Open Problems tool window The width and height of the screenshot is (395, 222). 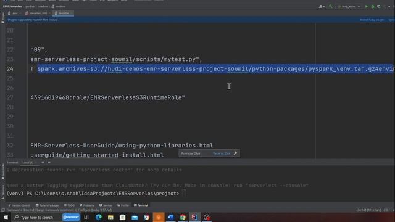tap(86, 205)
